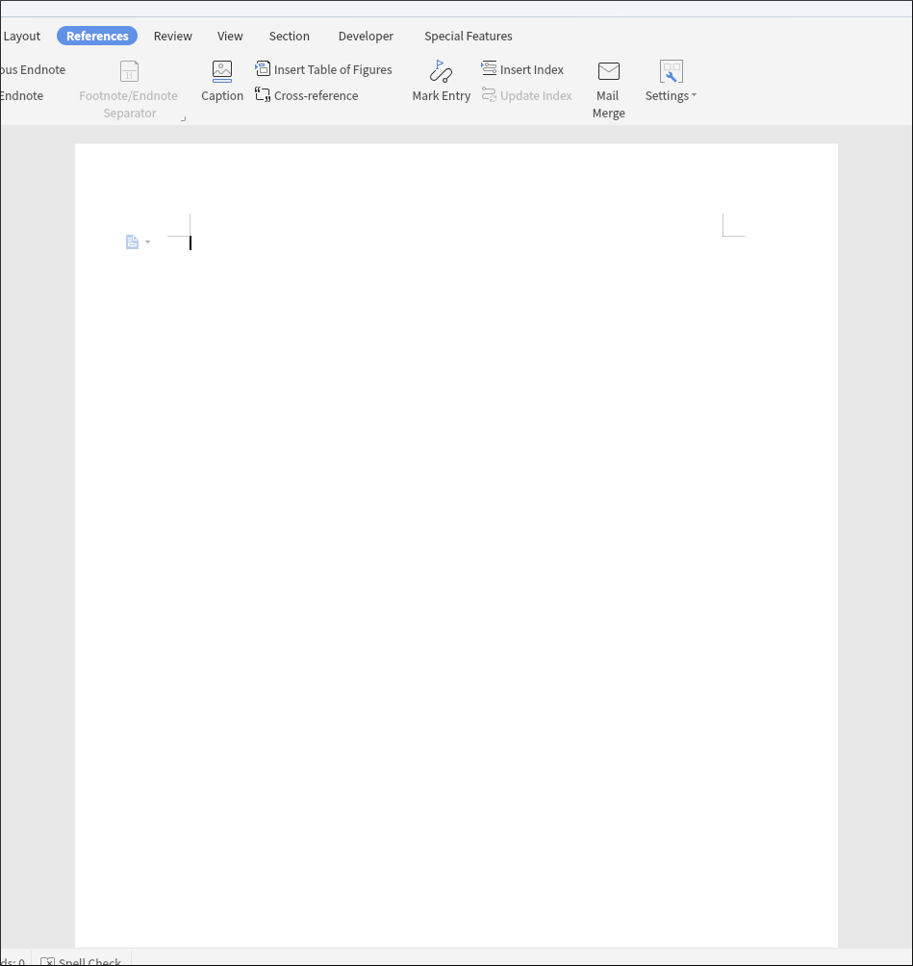Click the Insert Table of Figures icon
The height and width of the screenshot is (966, 913).
[x=263, y=69]
